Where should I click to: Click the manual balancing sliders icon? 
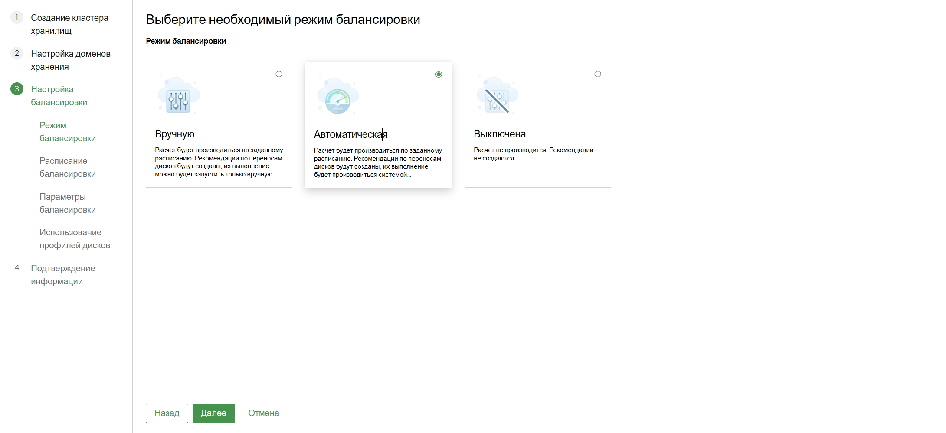(179, 95)
